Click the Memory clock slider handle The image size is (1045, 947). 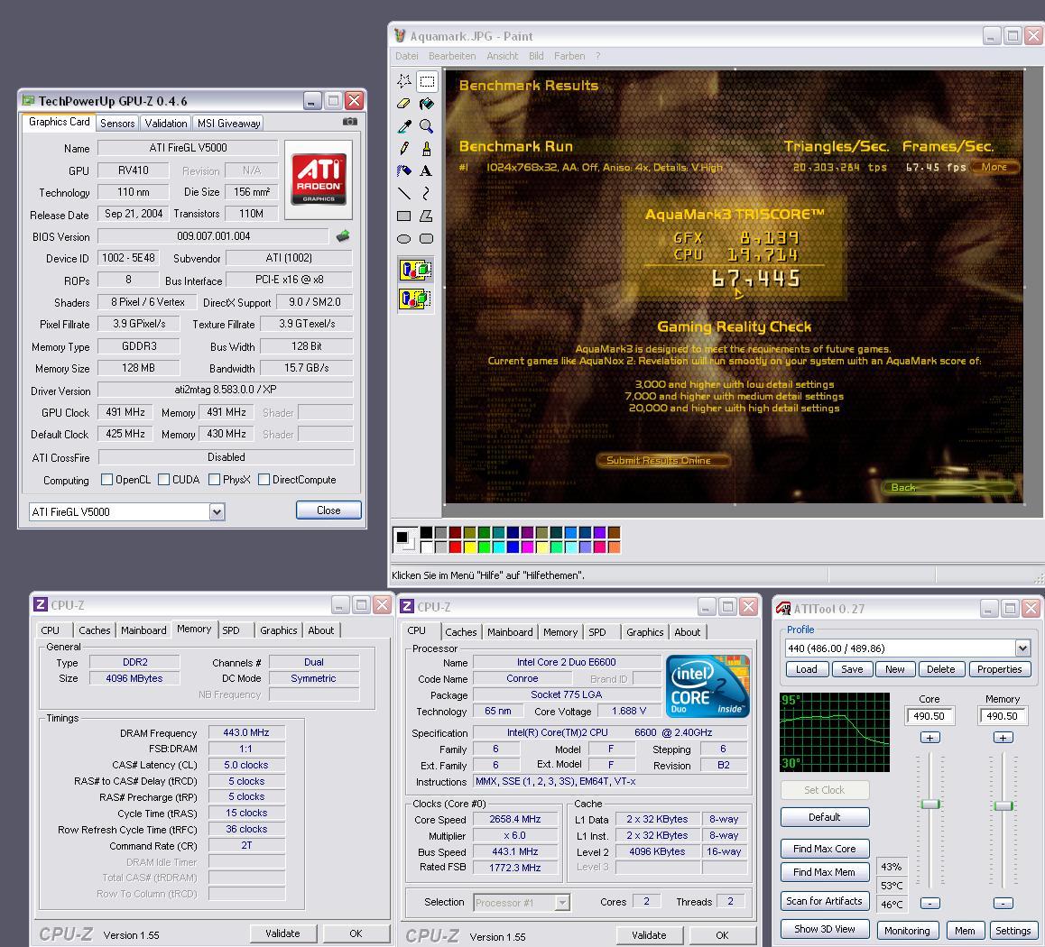point(1003,805)
